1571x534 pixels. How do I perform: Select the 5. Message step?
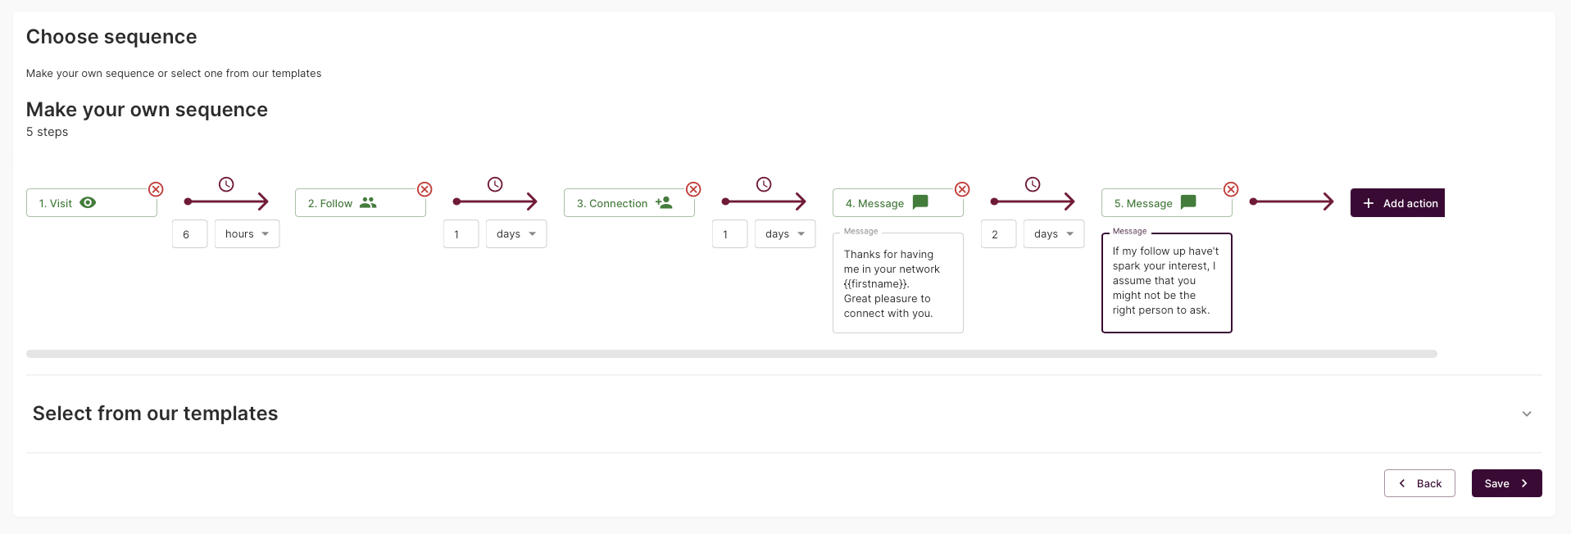[x=1167, y=203]
